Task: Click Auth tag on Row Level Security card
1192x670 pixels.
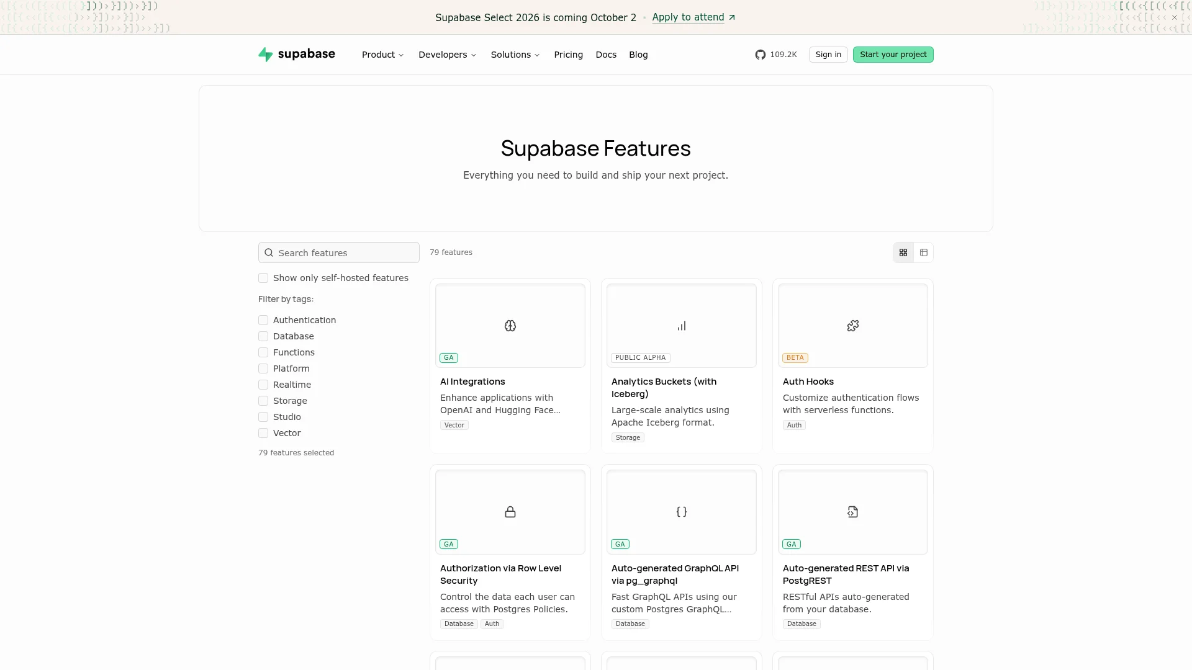Action: tap(492, 624)
